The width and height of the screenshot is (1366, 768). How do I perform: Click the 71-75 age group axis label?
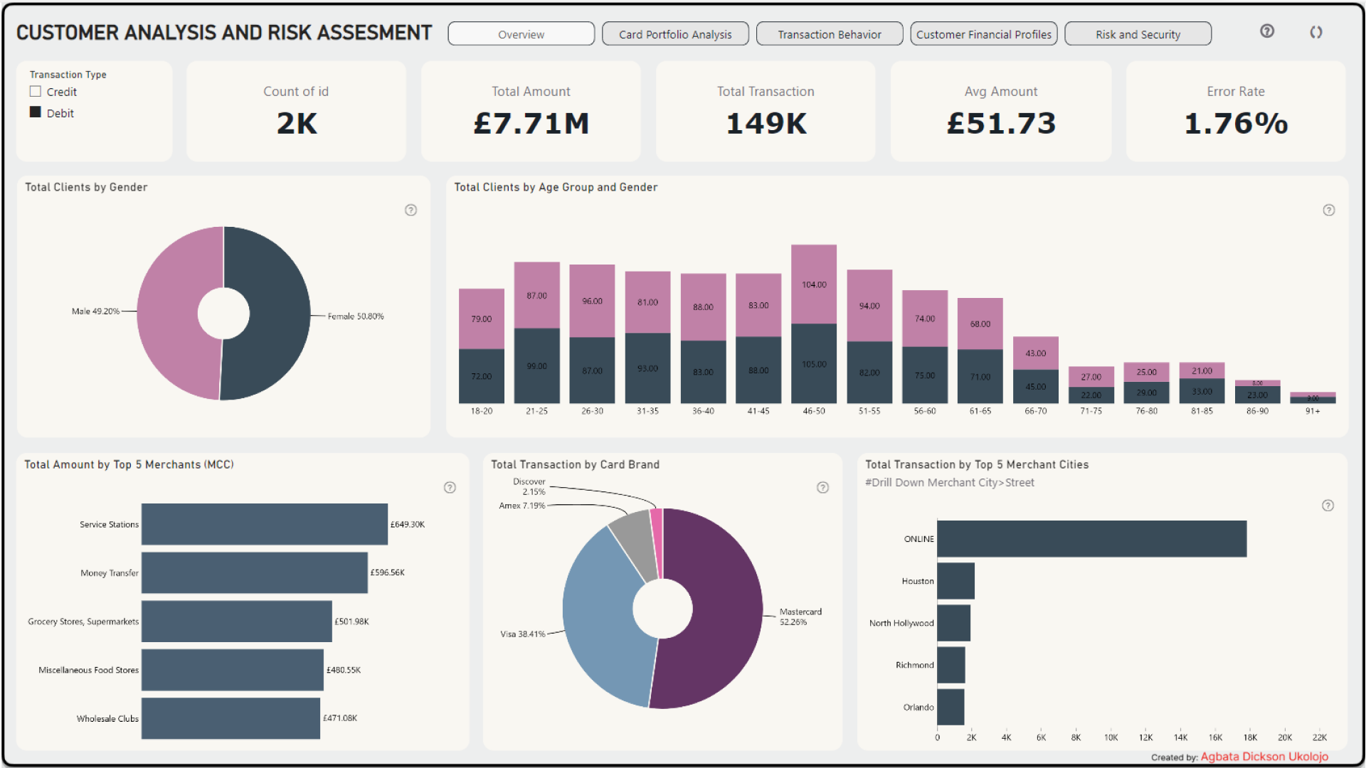[1091, 411]
